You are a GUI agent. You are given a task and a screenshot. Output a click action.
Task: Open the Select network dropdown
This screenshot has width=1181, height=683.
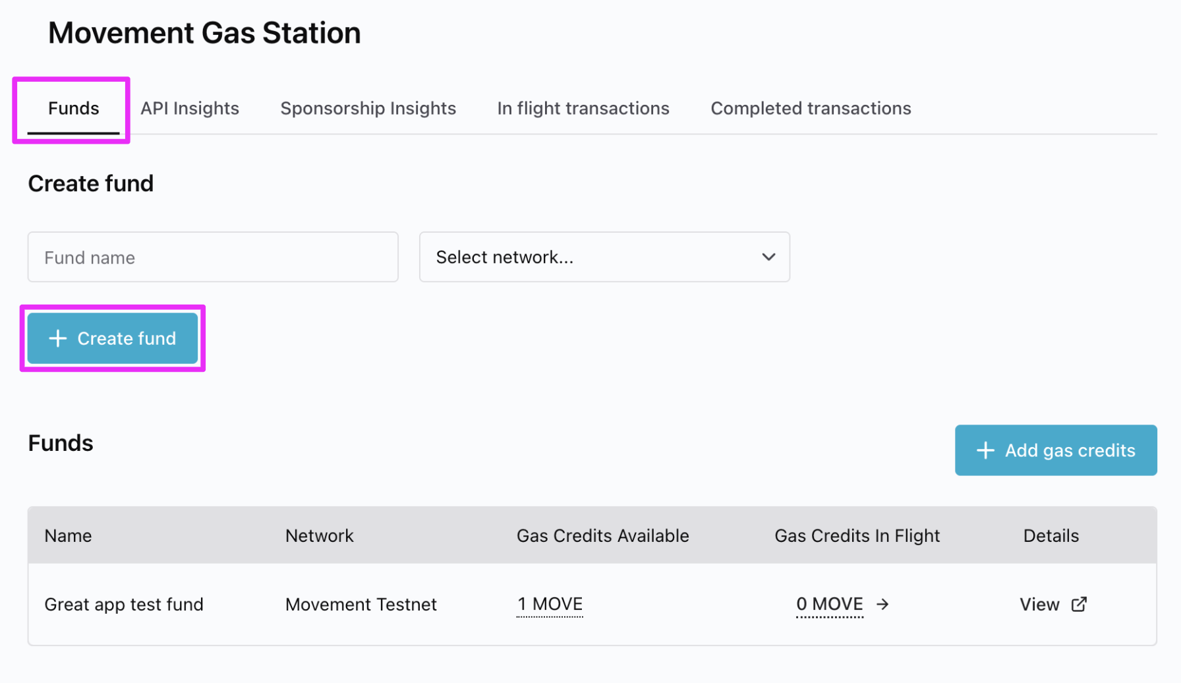[x=604, y=257]
